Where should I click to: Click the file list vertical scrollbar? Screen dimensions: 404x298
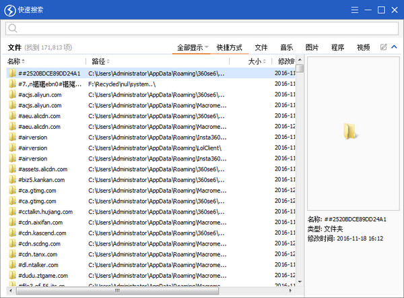[300, 169]
